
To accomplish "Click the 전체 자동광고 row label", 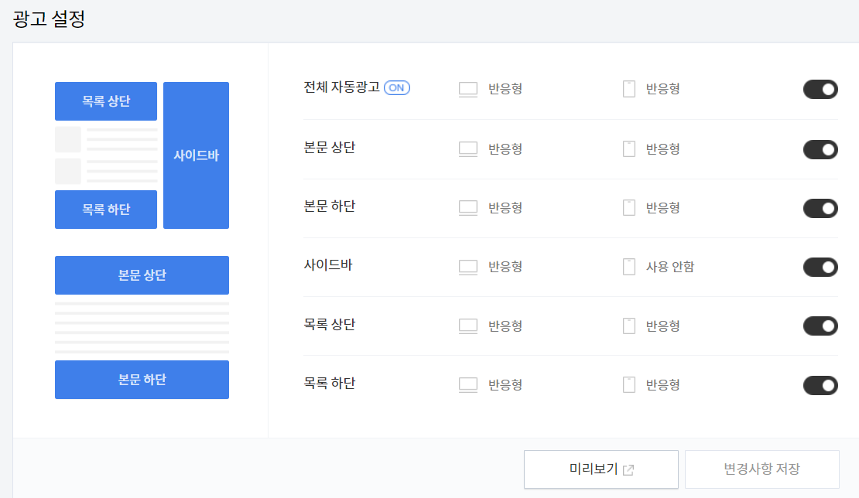I will [342, 87].
